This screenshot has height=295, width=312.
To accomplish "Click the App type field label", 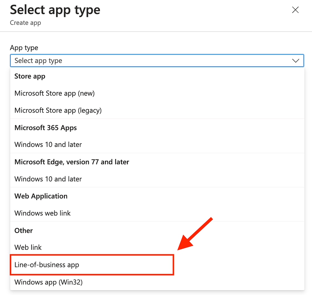I will [24, 48].
